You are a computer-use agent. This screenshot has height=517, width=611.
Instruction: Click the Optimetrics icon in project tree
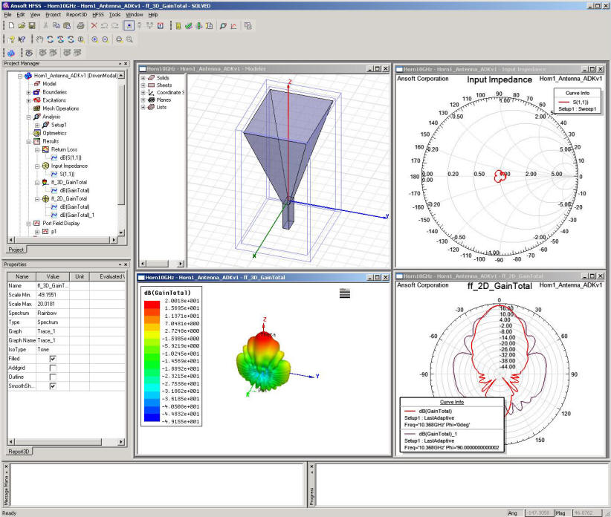[x=37, y=133]
